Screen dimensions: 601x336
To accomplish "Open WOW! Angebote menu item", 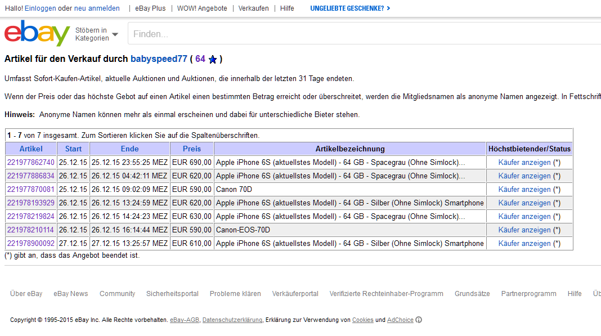I will pyautogui.click(x=202, y=8).
